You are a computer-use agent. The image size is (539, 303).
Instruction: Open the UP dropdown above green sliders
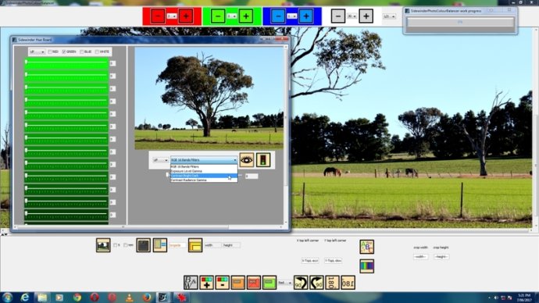tap(37, 52)
